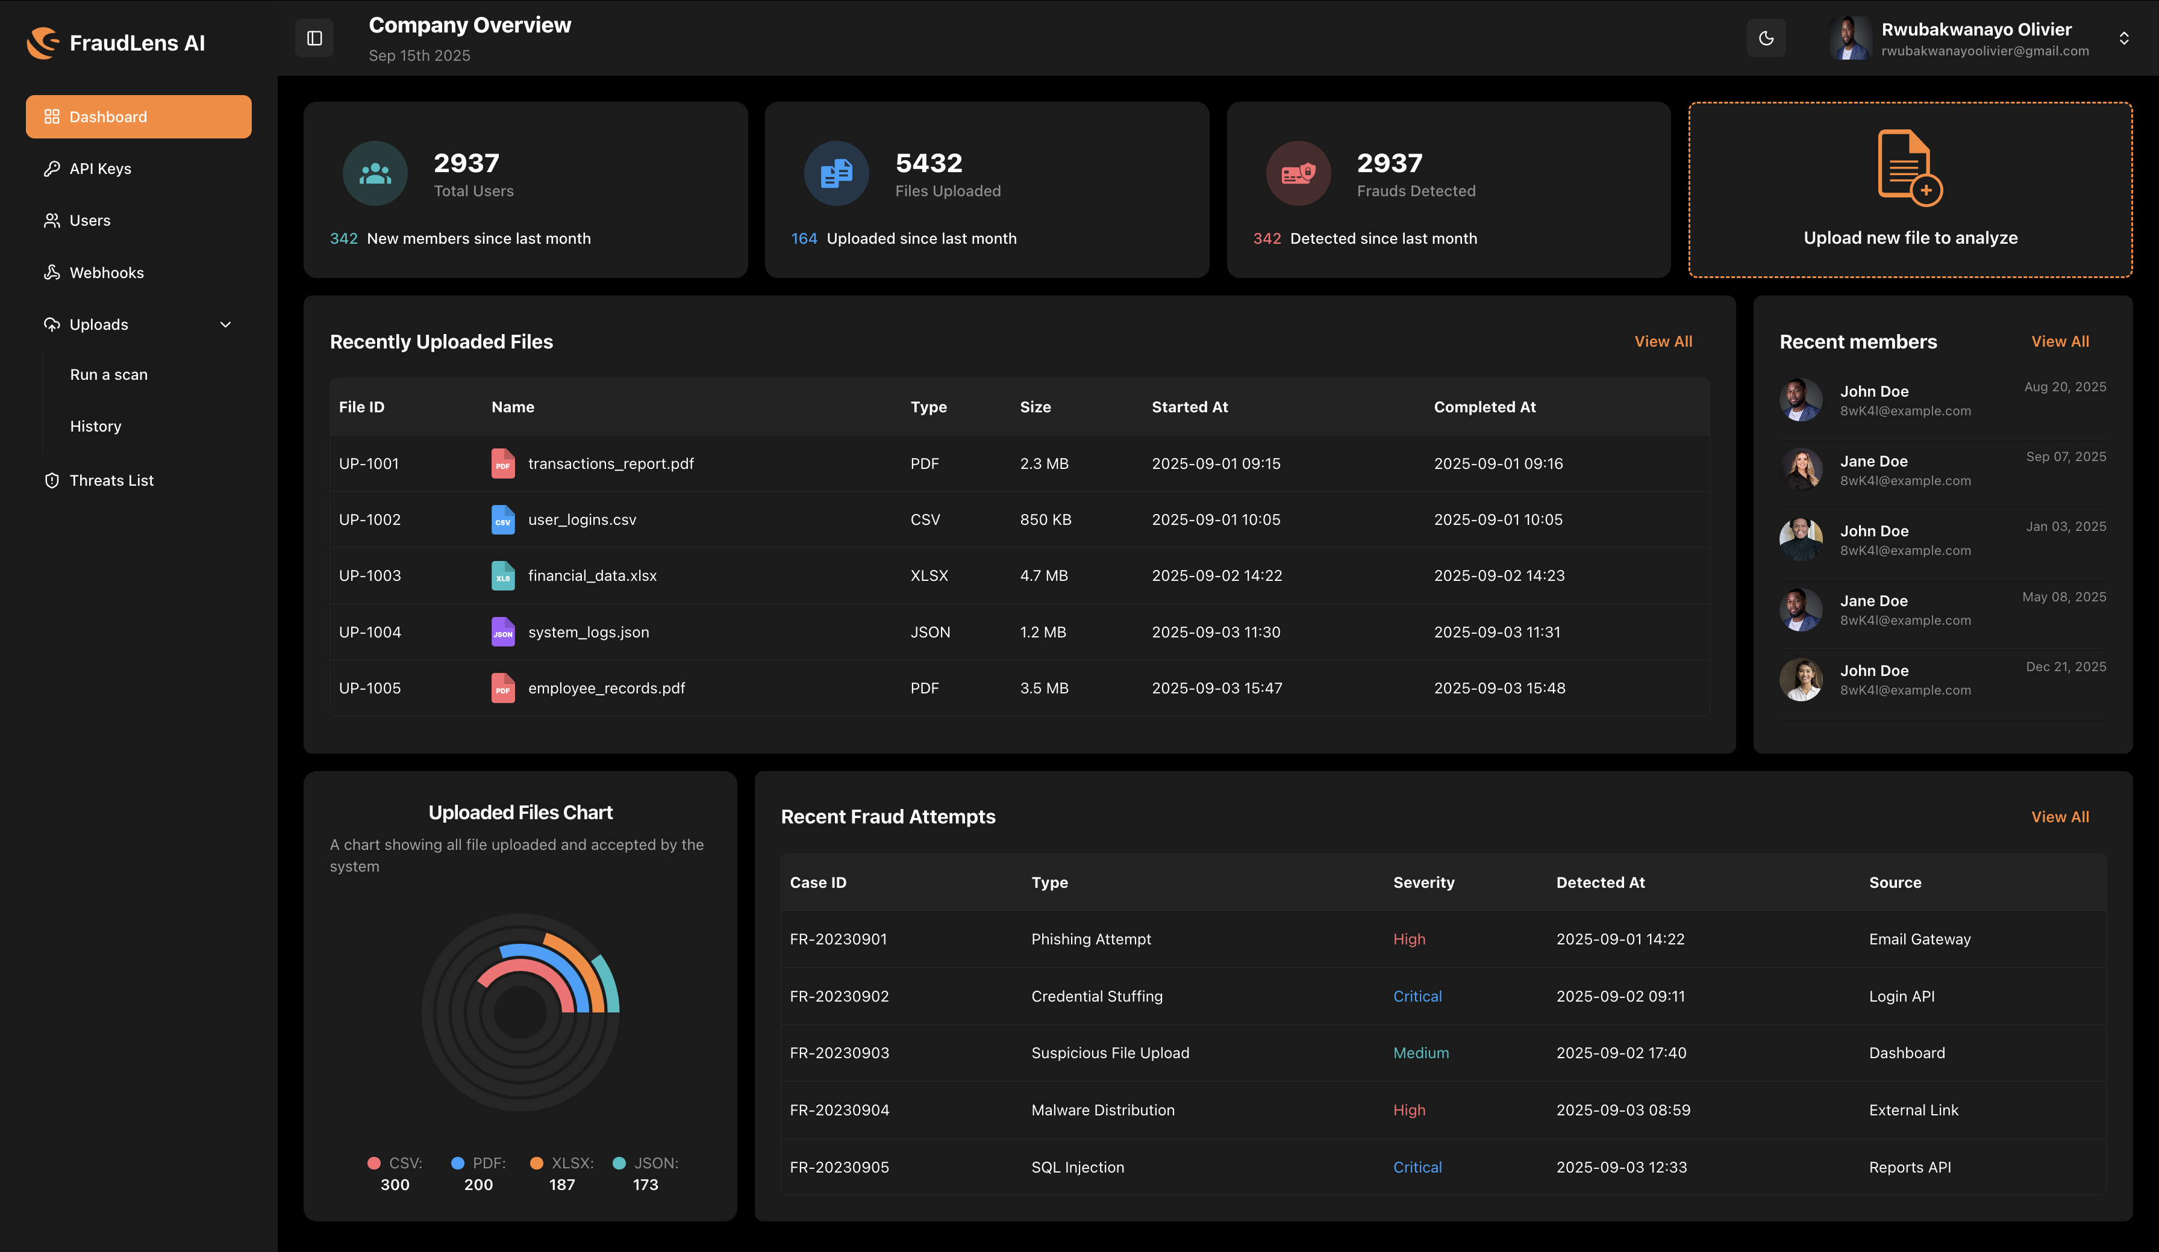This screenshot has width=2159, height=1252.
Task: Open the Threats List section
Action: tap(112, 480)
